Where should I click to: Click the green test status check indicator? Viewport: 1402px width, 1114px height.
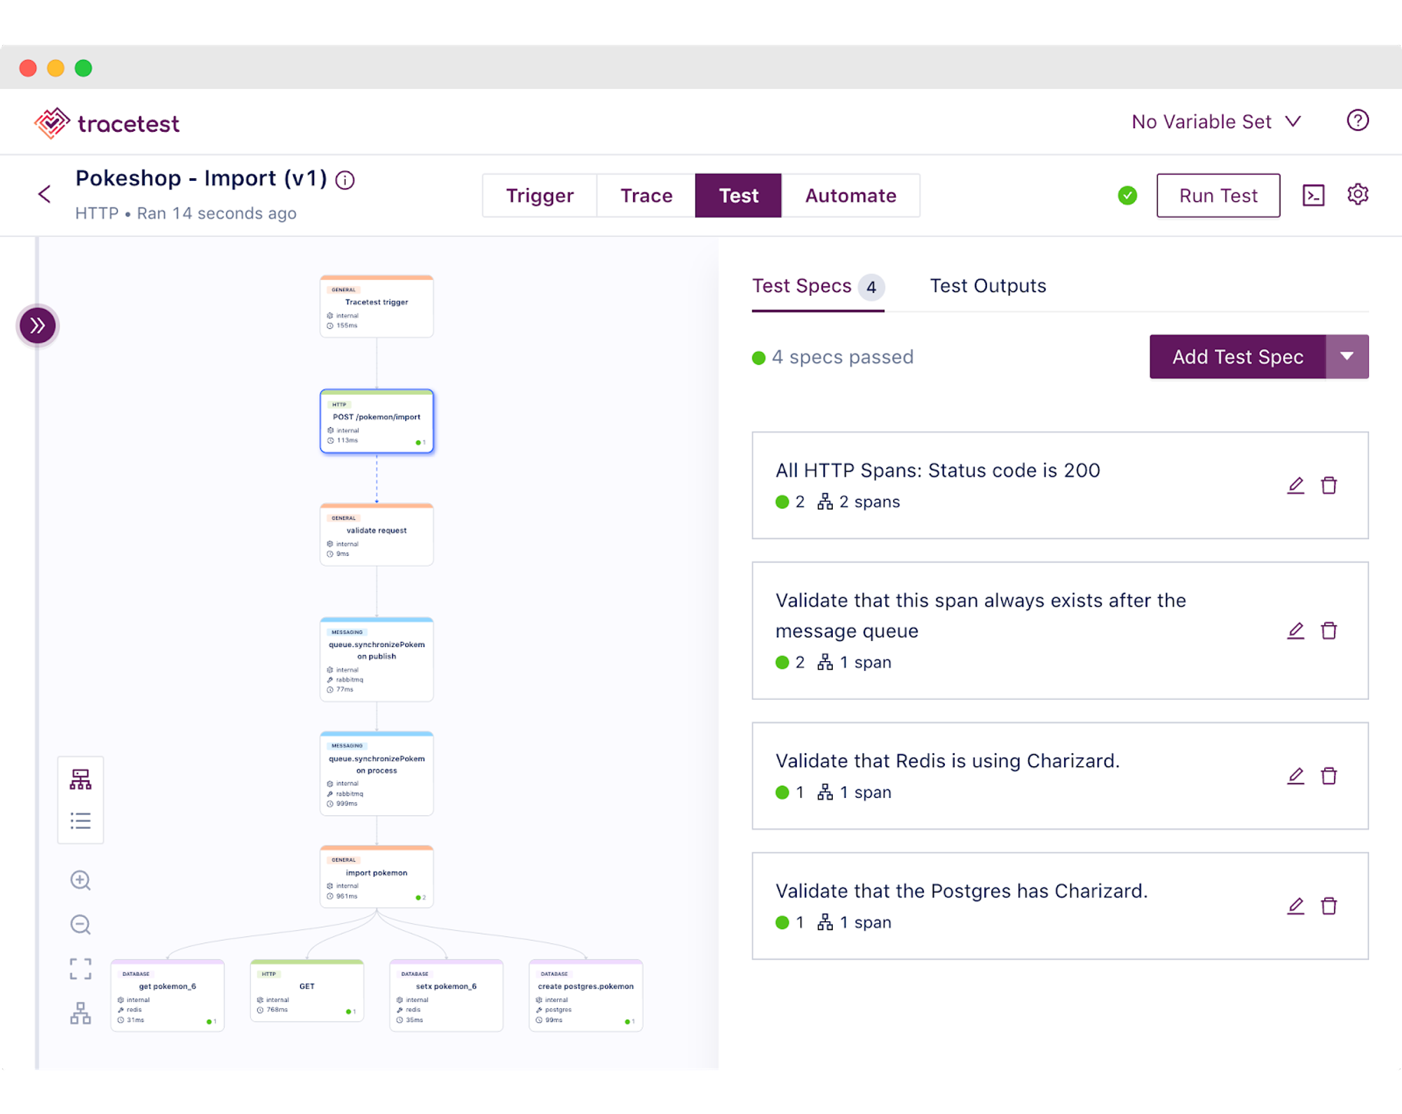point(1127,196)
